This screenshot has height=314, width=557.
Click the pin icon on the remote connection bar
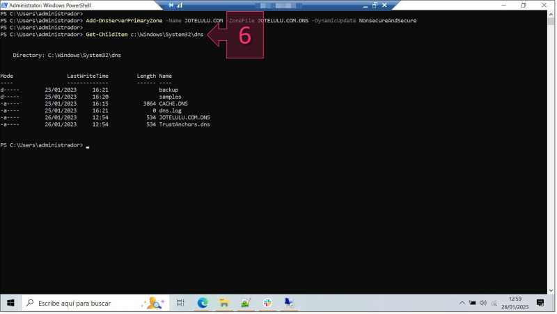pos(171,6)
